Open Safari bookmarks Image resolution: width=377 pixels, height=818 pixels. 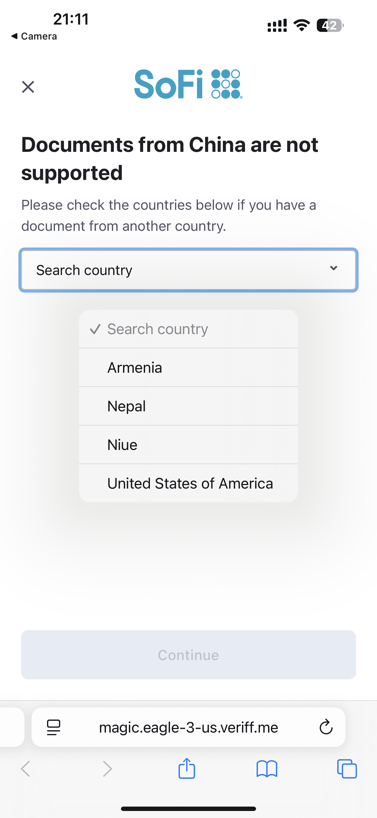click(267, 769)
